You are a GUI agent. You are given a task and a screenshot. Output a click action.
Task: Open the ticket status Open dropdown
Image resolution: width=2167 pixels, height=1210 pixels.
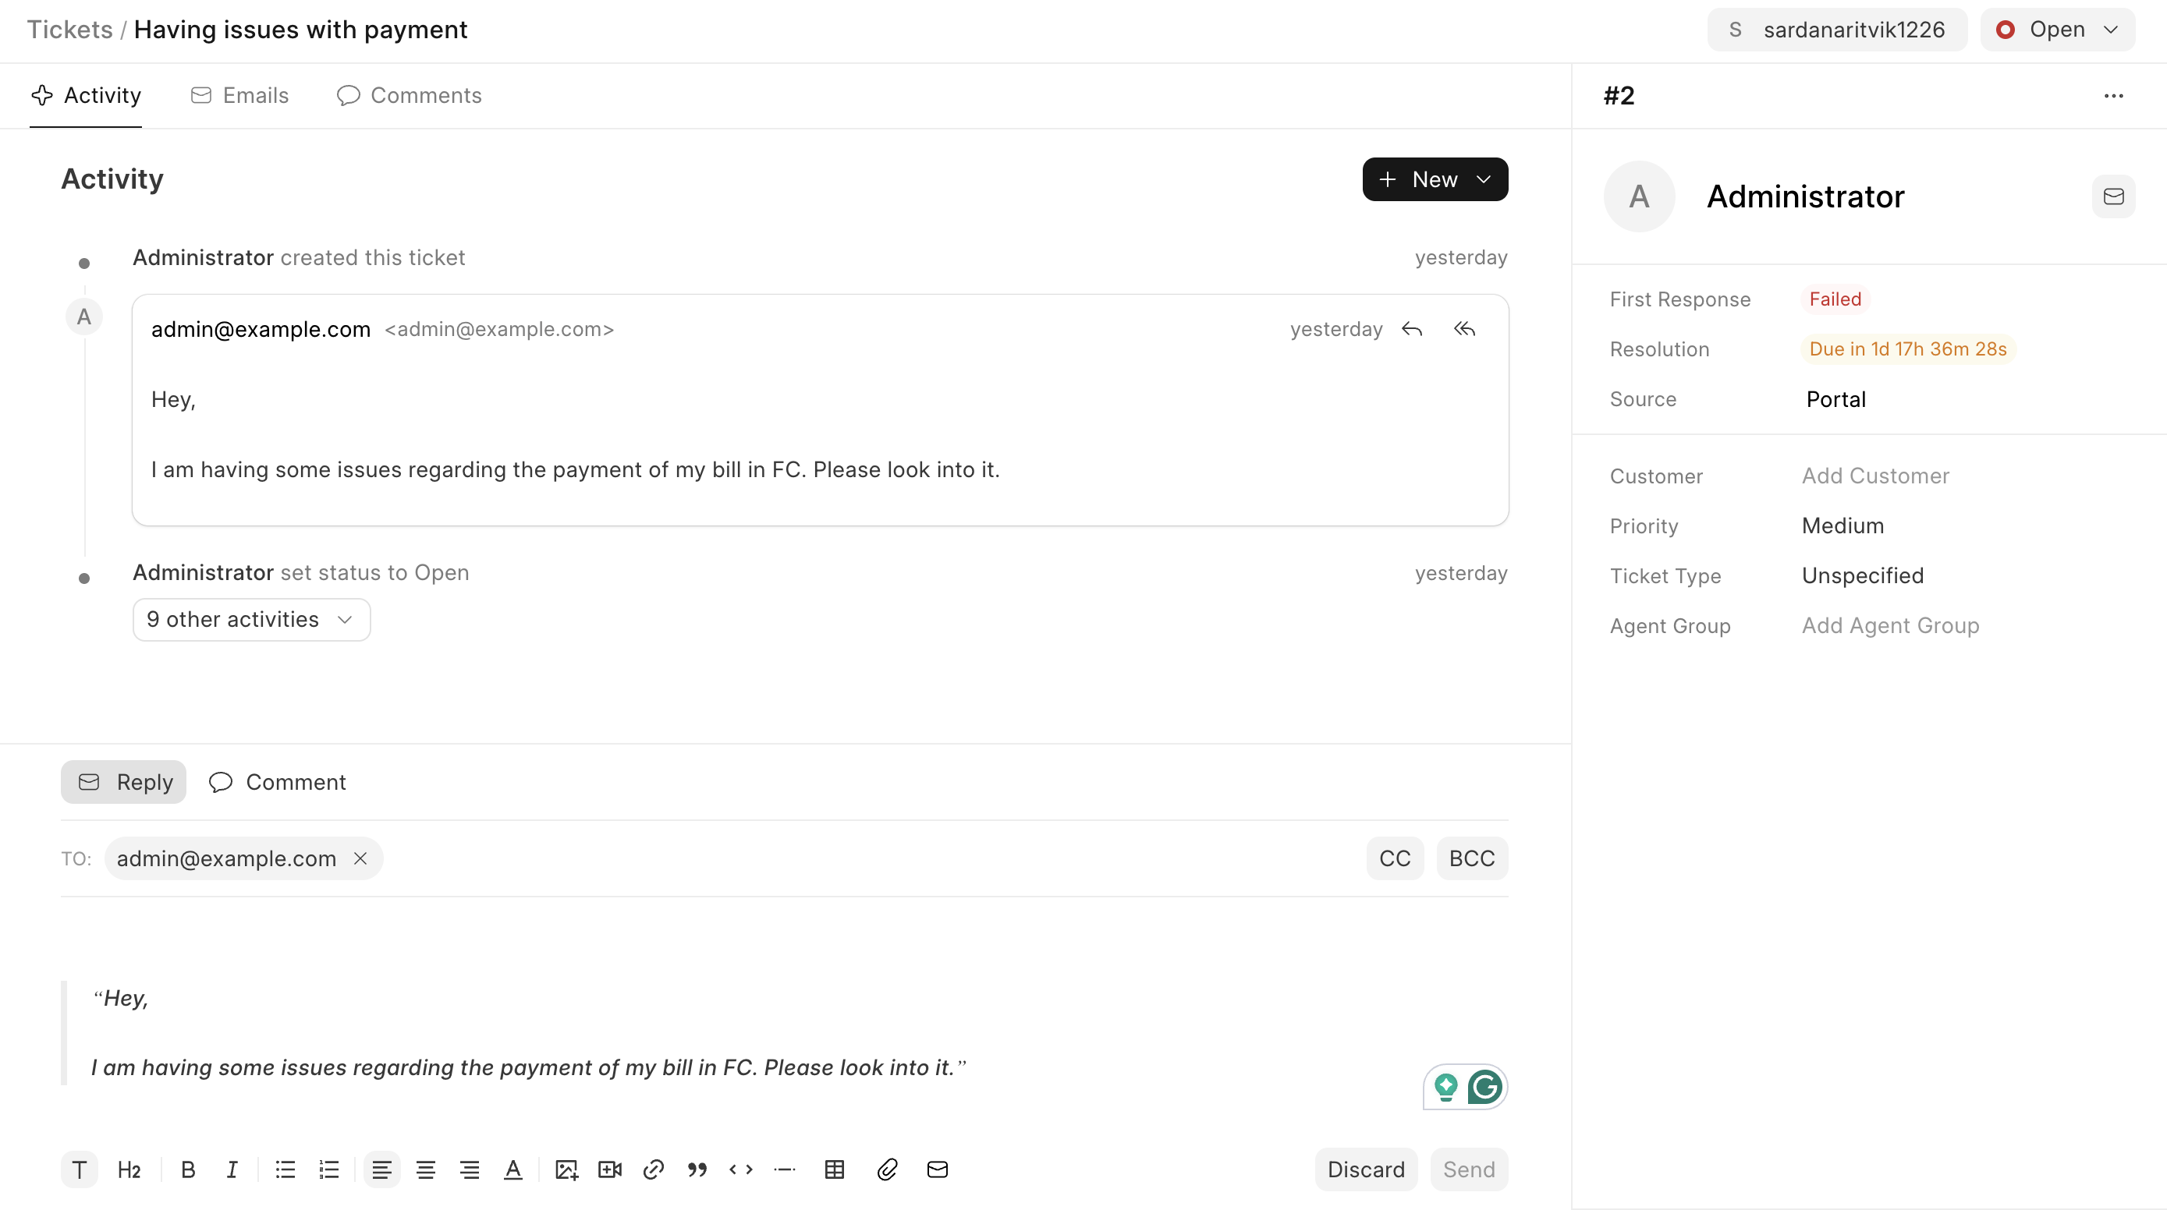(2057, 30)
